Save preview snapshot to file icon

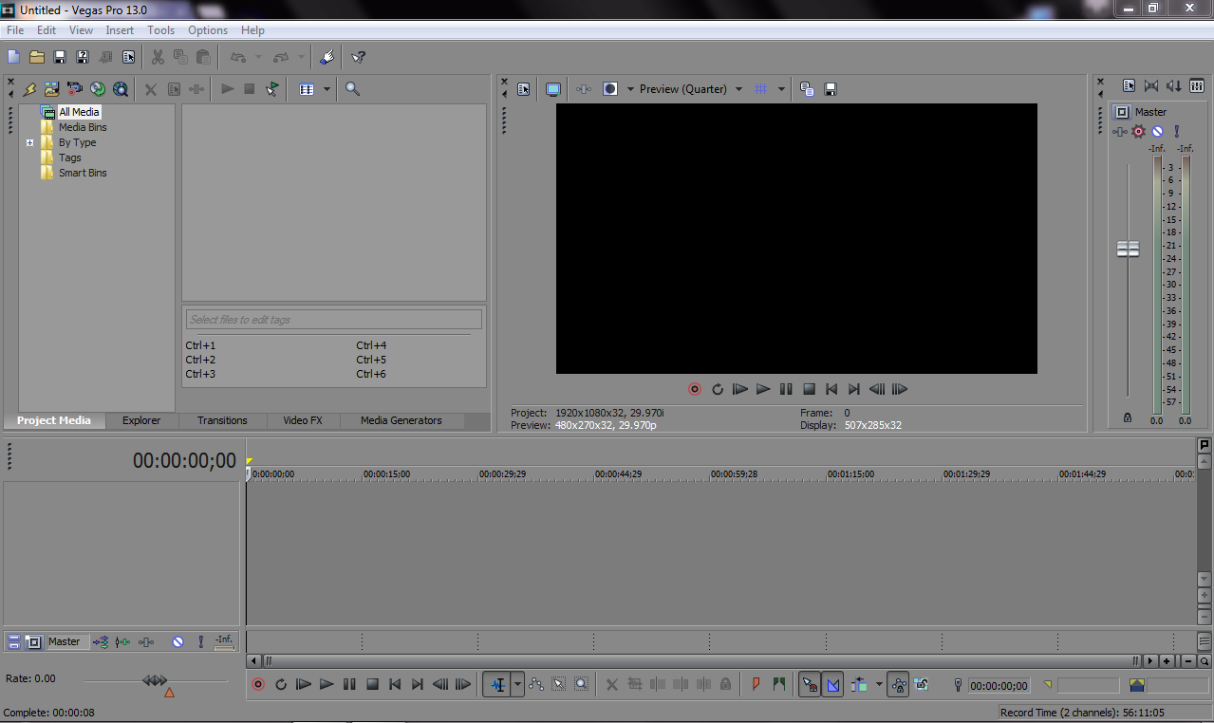pyautogui.click(x=831, y=89)
